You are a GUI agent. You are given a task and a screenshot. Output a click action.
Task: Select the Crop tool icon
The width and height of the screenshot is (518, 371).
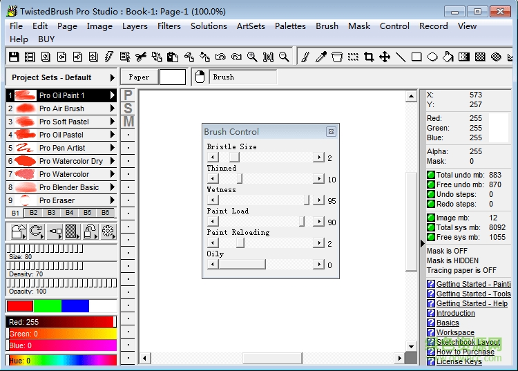point(369,57)
